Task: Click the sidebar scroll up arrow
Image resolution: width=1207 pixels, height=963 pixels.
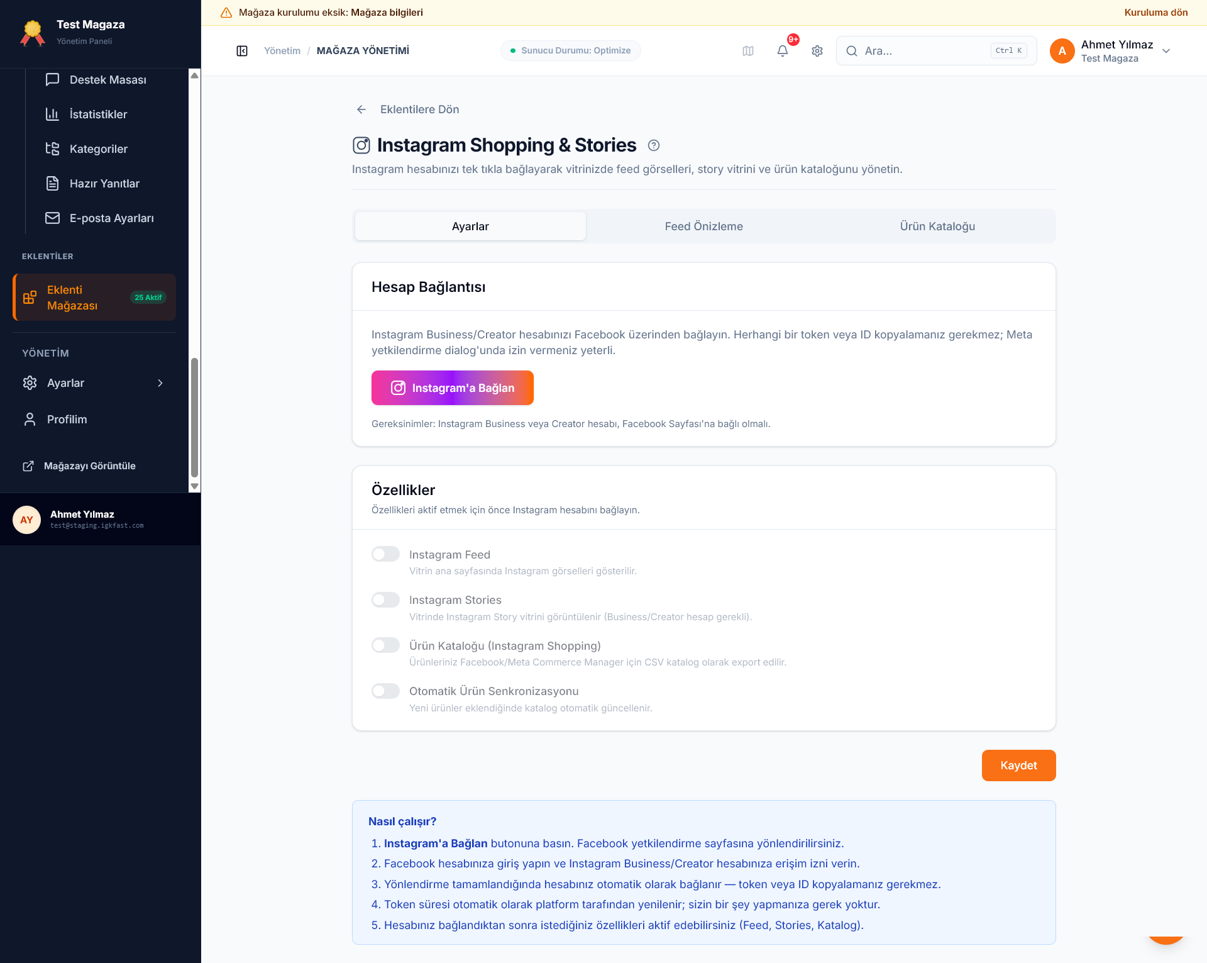Action: coord(194,75)
